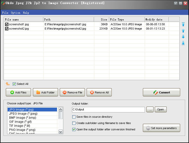Click the 08-06-05 13:58 date cell
189x143 pixels.
click(x=155, y=25)
